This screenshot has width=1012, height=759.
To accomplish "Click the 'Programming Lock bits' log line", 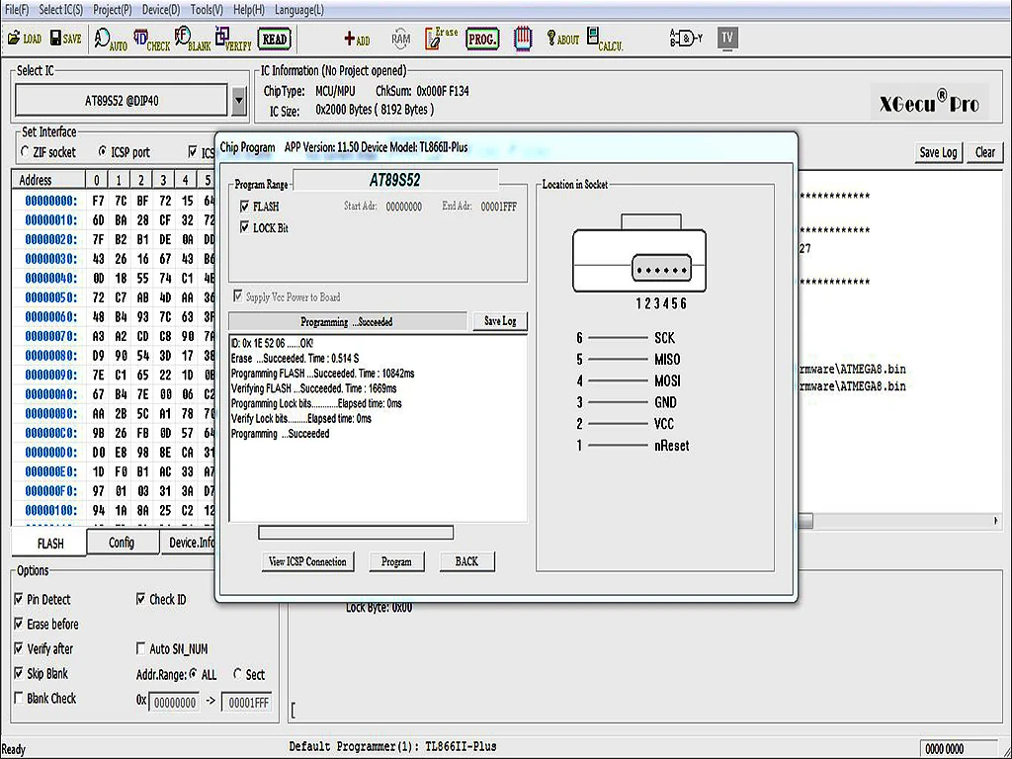I will [x=316, y=403].
